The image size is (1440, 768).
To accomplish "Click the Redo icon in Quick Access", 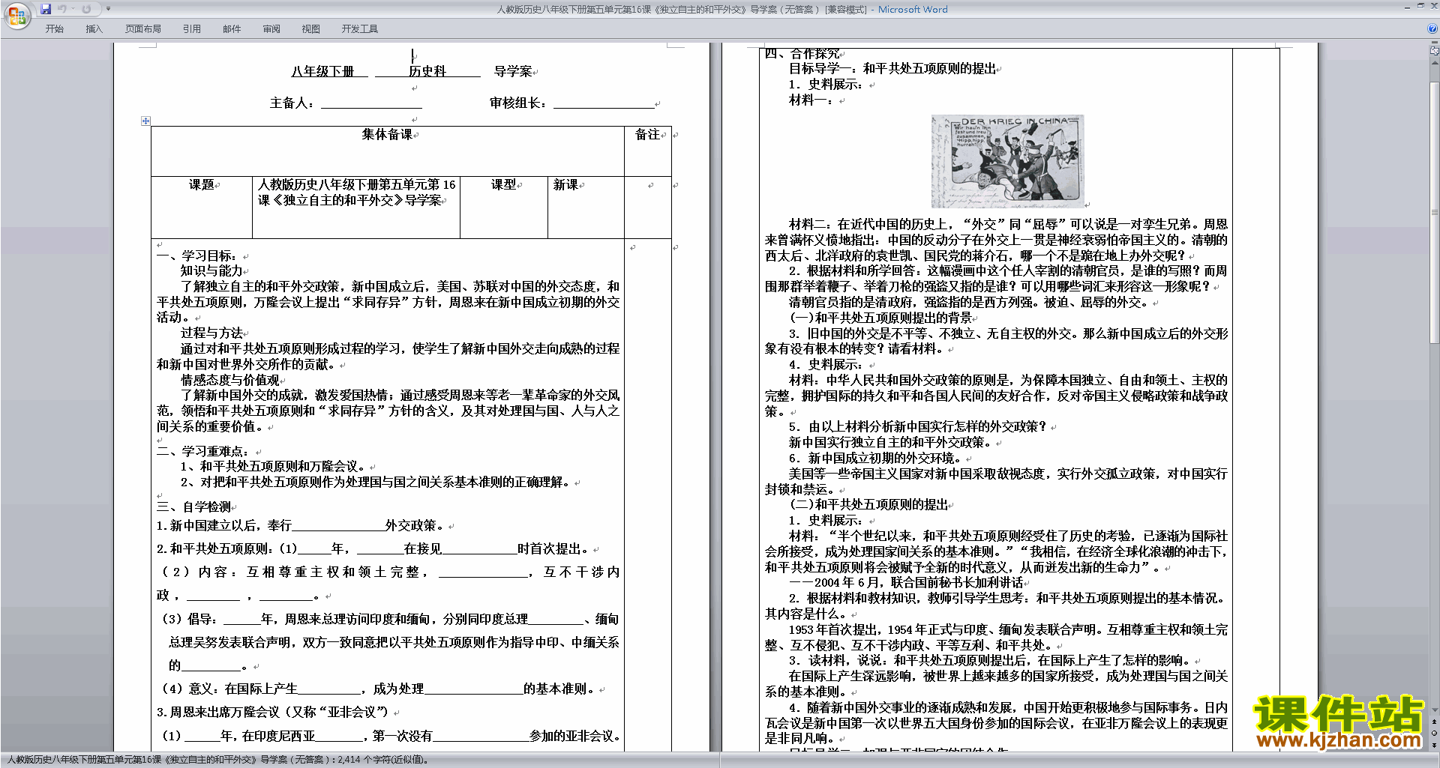I will tap(86, 9).
